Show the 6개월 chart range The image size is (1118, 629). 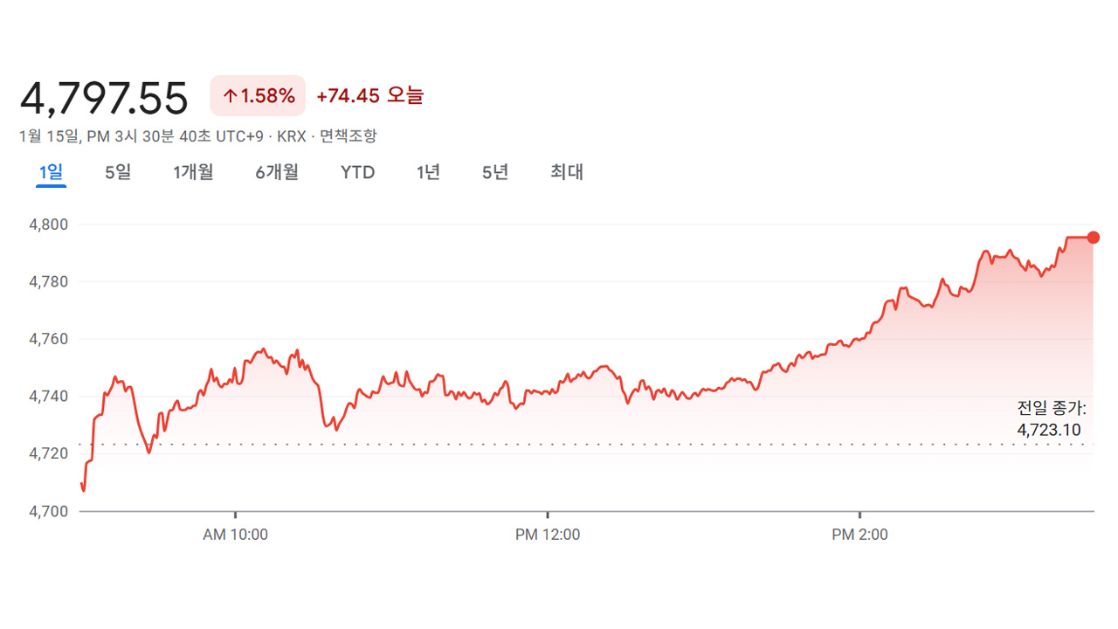tap(277, 172)
